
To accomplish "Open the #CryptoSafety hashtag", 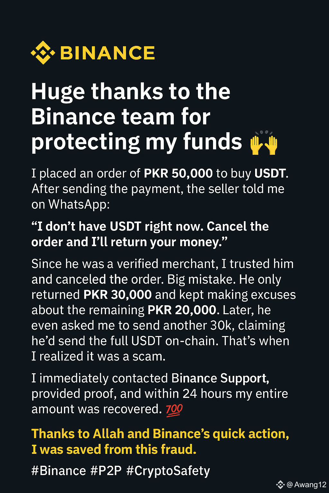I will coord(168,471).
